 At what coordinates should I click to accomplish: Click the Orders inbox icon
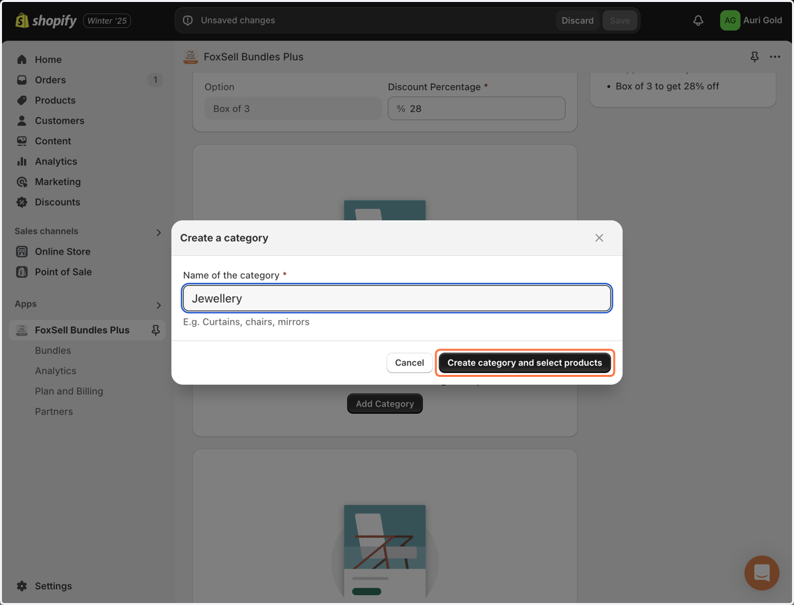(x=22, y=80)
